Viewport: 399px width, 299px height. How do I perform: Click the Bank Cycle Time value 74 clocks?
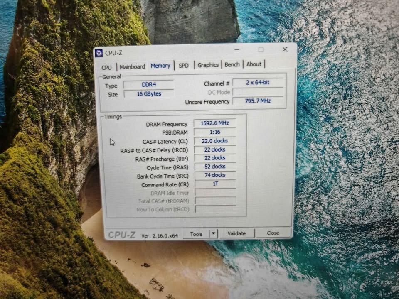[x=215, y=175]
